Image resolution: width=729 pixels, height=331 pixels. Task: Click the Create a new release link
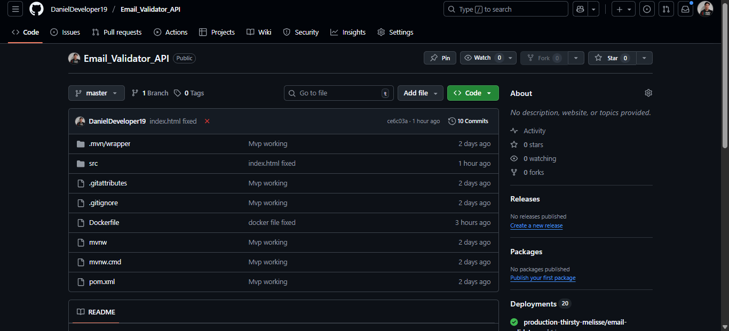pyautogui.click(x=536, y=225)
